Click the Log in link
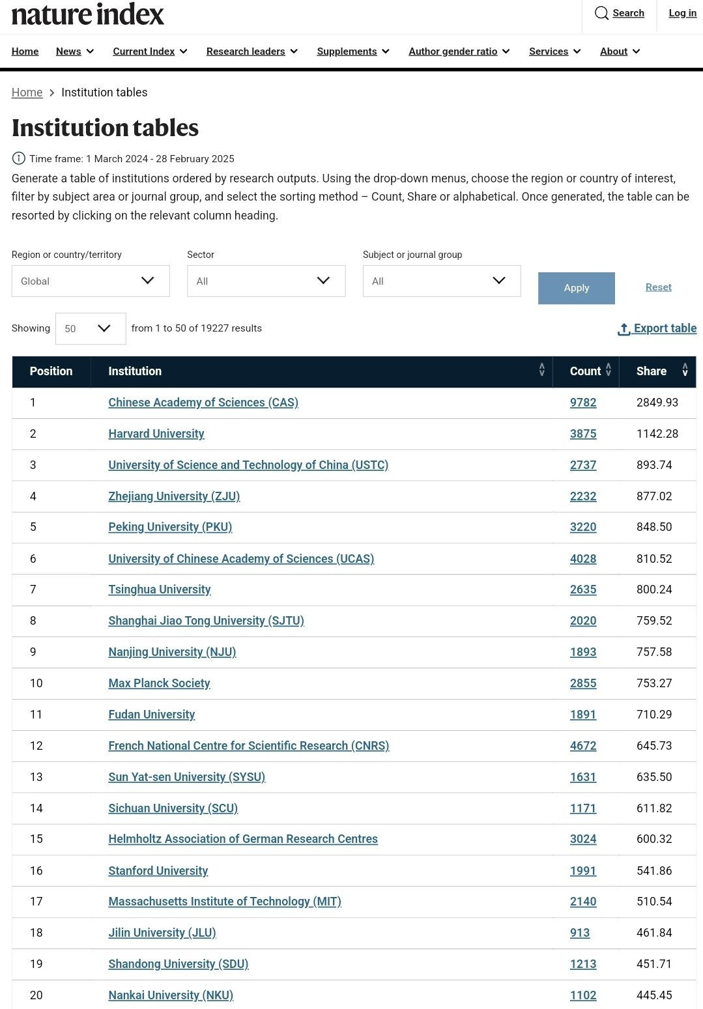Screen dimensions: 703x1009 coord(682,13)
